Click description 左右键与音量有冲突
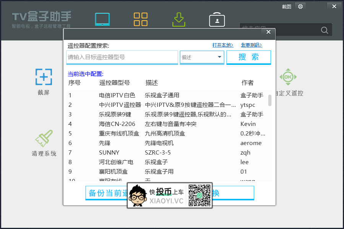 click(171, 124)
